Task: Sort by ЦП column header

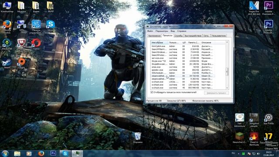Action: [184, 43]
